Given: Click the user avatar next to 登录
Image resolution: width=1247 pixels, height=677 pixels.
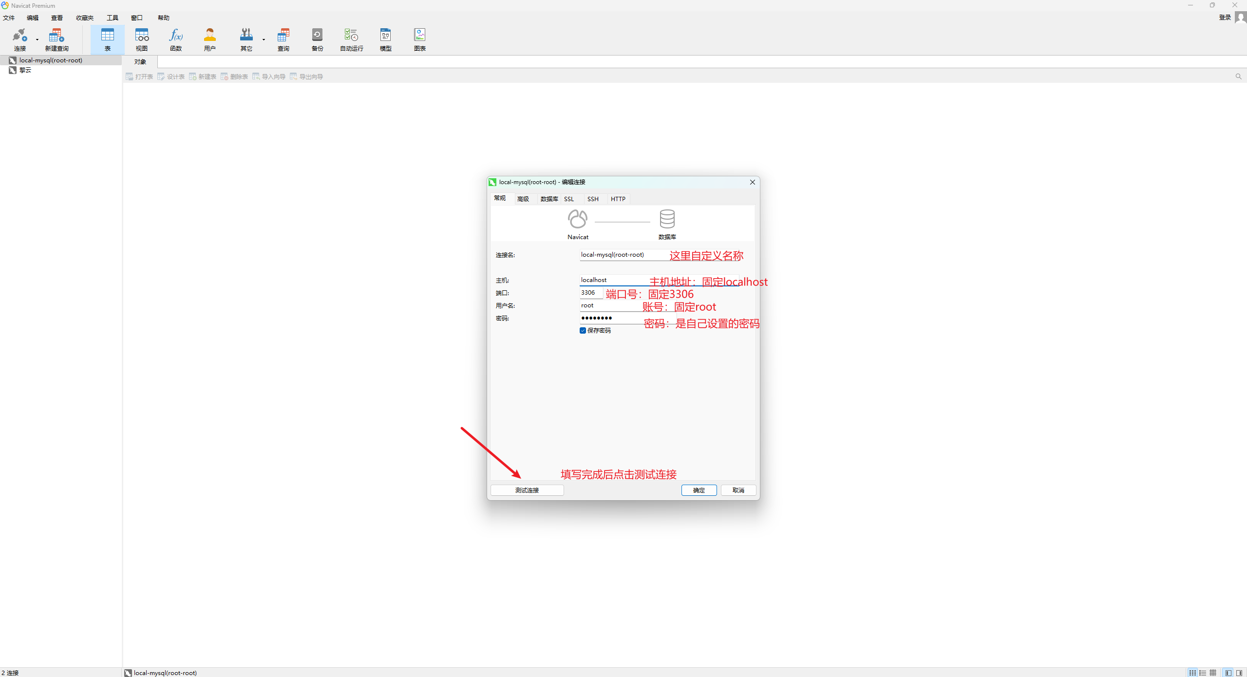Looking at the screenshot, I should (1240, 18).
